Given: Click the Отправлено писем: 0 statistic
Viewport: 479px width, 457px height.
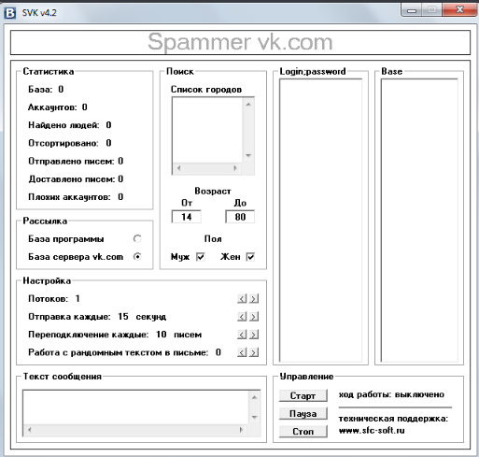Looking at the screenshot, I should pyautogui.click(x=76, y=161).
